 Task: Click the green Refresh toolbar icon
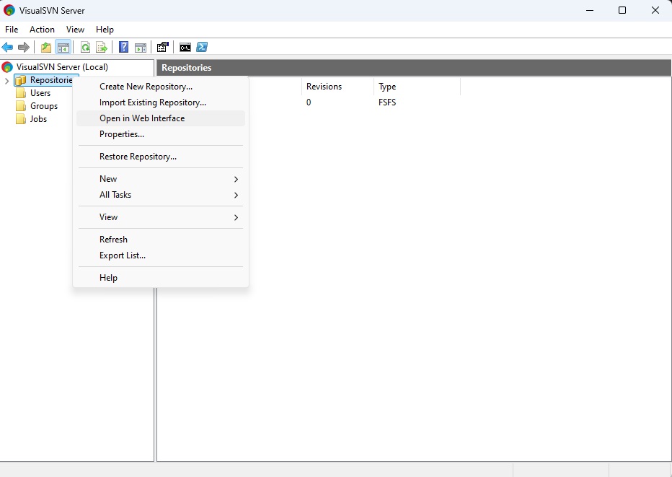(85, 48)
